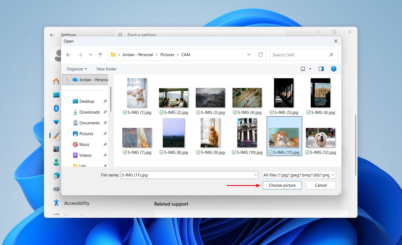Select S-IMG (1).jpg dog thumbnail
Image resolution: width=402 pixels, height=245 pixels.
pos(137,93)
